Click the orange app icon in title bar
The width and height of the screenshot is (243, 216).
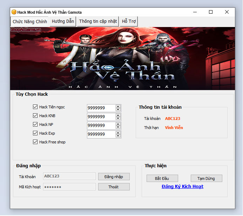tap(14, 12)
